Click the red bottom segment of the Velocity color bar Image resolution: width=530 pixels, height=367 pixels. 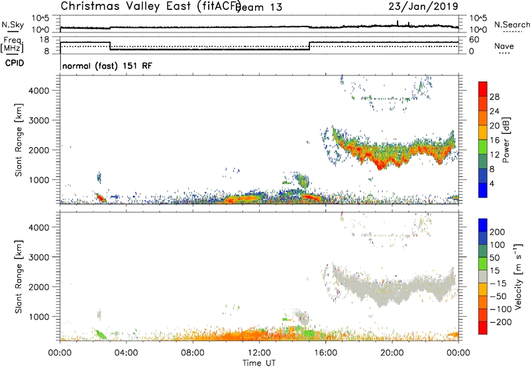483,328
